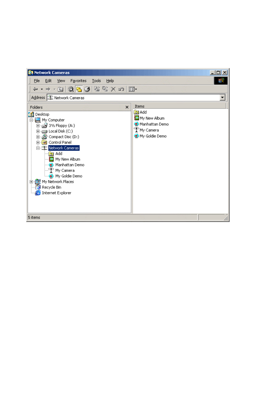This screenshot has height=393, width=278.
Task: Select Manhattan Demo icon in Items list
Action: 136,124
